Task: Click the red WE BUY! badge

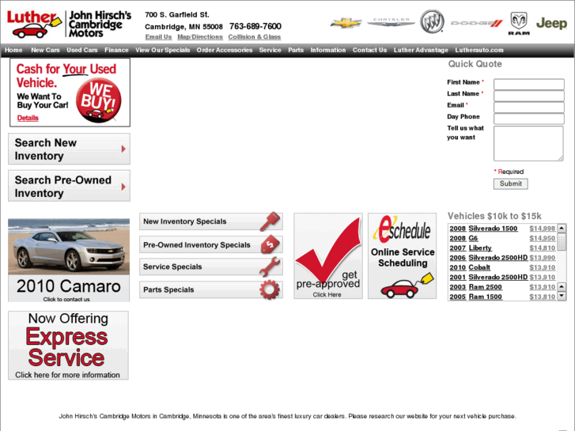Action: 99,100
